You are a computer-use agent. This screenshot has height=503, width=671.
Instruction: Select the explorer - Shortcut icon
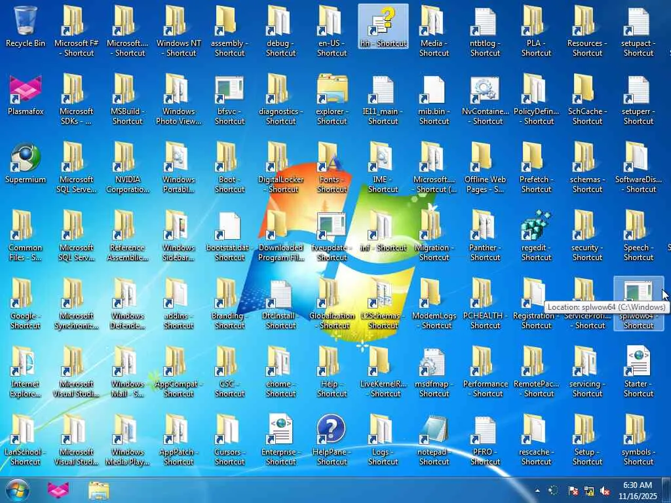[332, 100]
